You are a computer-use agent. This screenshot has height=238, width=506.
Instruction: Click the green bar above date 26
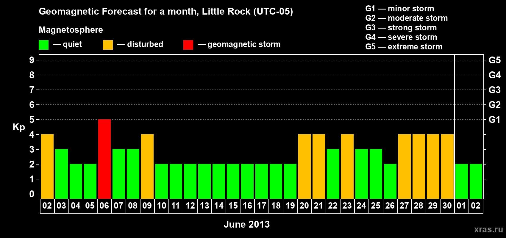point(390,181)
